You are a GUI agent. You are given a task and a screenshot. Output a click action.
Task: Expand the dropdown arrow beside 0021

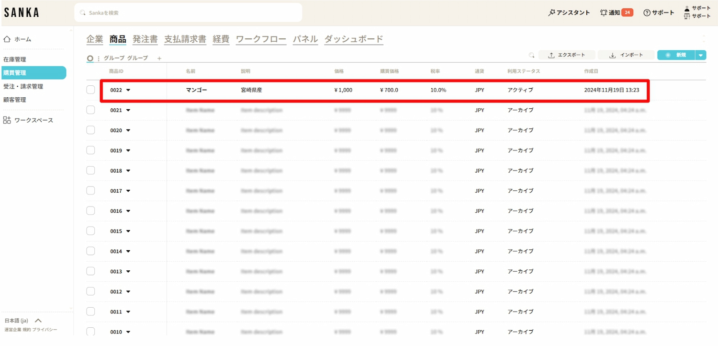tap(128, 110)
